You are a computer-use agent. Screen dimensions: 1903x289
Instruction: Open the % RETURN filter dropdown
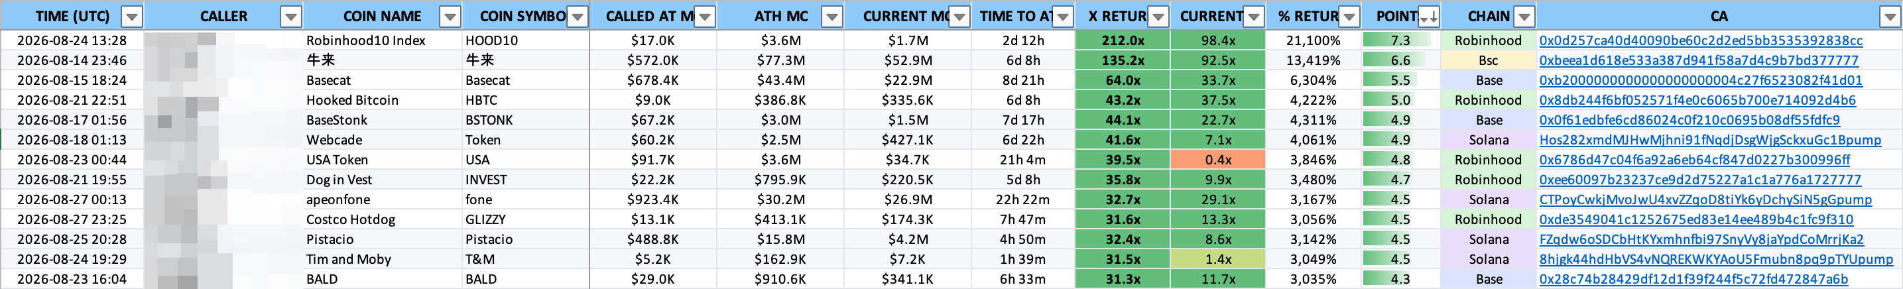(1350, 17)
